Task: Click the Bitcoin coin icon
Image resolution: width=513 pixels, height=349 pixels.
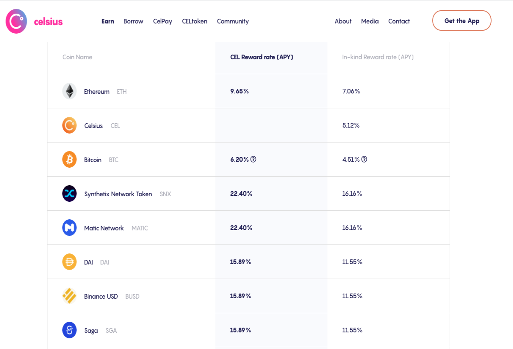Action: coord(69,160)
